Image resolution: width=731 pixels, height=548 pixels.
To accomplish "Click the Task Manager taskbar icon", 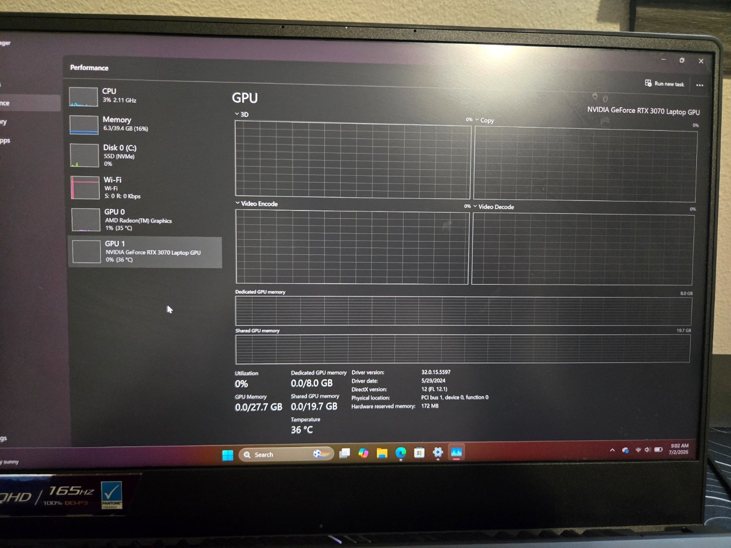I will 456,452.
